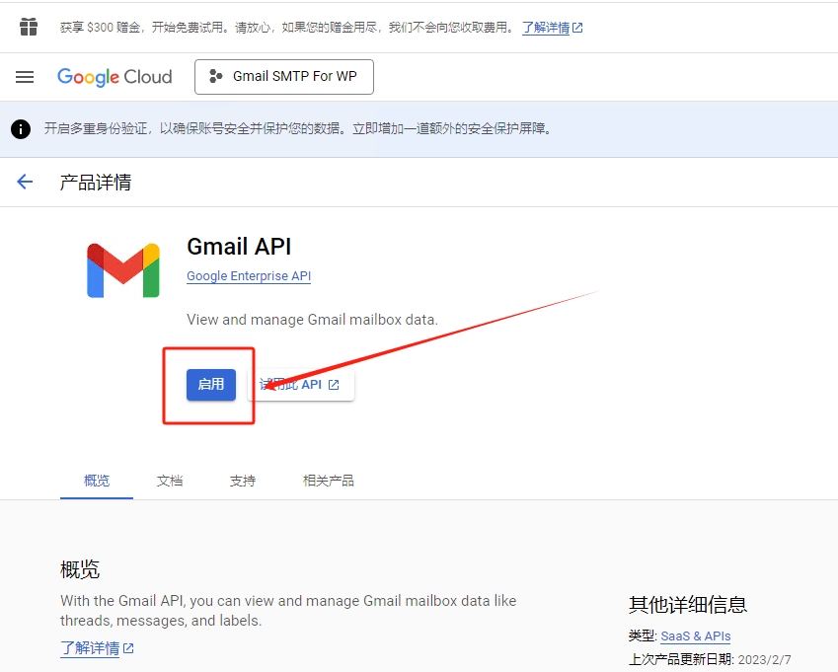Click the project icon inside the project selector

215,76
